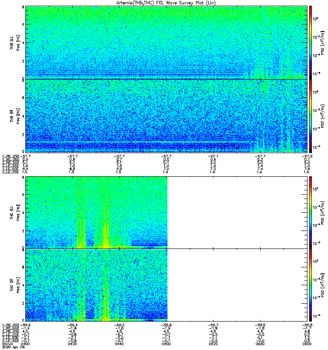Click the '0440' time tick label

pyautogui.click(x=119, y=344)
